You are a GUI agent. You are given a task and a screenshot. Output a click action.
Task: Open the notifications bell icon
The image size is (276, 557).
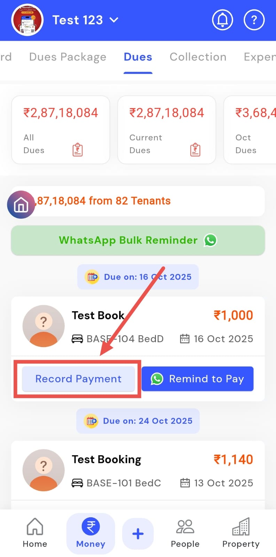coord(222,20)
